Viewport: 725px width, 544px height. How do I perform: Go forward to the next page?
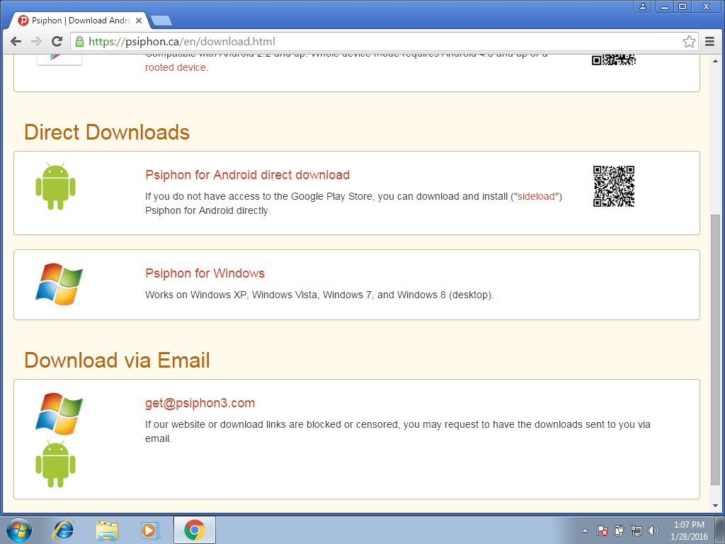(36, 42)
